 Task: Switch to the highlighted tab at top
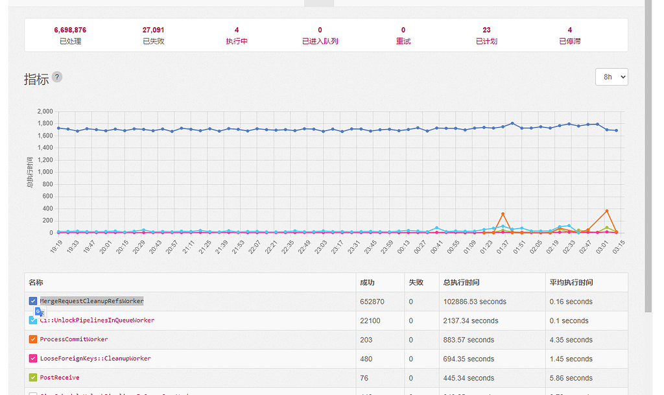(x=318, y=2)
